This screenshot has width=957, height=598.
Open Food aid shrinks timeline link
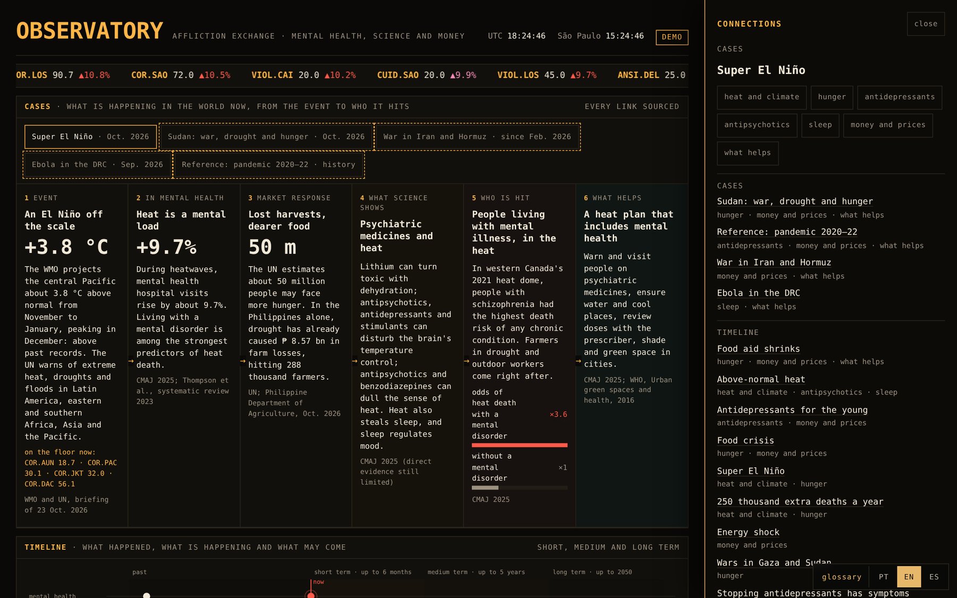pyautogui.click(x=758, y=349)
